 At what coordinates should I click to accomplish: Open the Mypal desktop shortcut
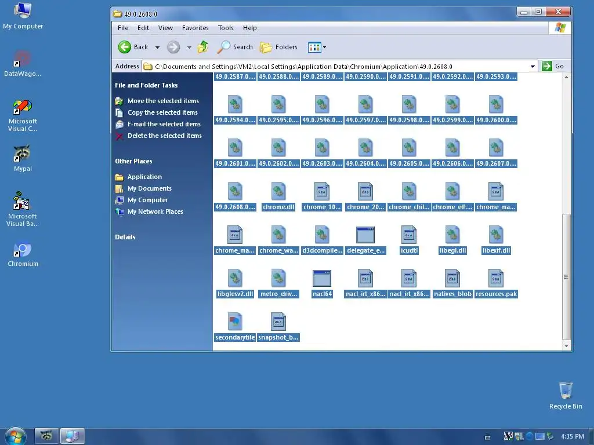click(x=23, y=158)
